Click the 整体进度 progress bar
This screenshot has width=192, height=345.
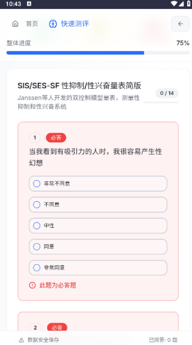click(98, 53)
